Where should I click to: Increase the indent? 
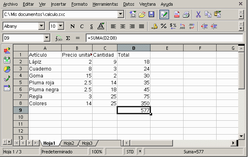point(214,26)
